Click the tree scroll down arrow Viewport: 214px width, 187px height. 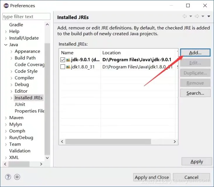tap(47, 158)
